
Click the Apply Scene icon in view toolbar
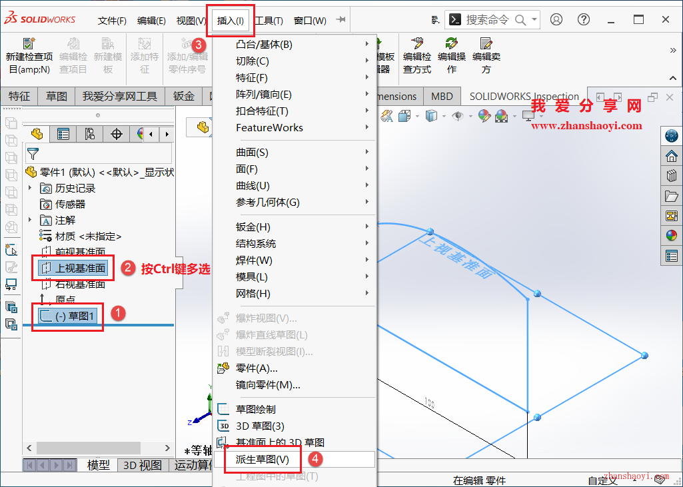click(501, 116)
